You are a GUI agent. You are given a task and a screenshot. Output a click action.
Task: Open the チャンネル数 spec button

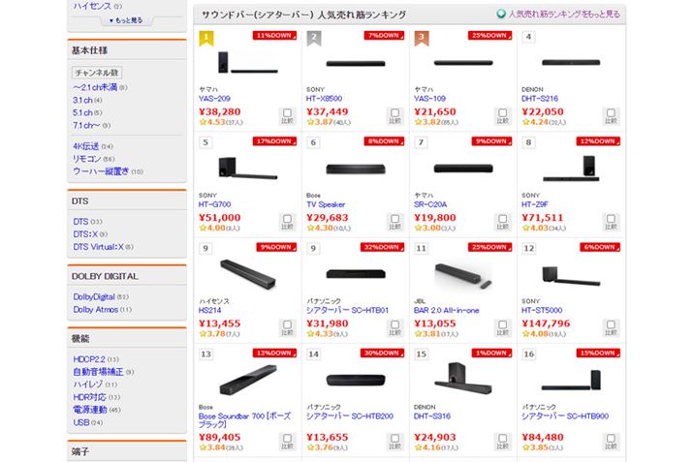(x=96, y=72)
